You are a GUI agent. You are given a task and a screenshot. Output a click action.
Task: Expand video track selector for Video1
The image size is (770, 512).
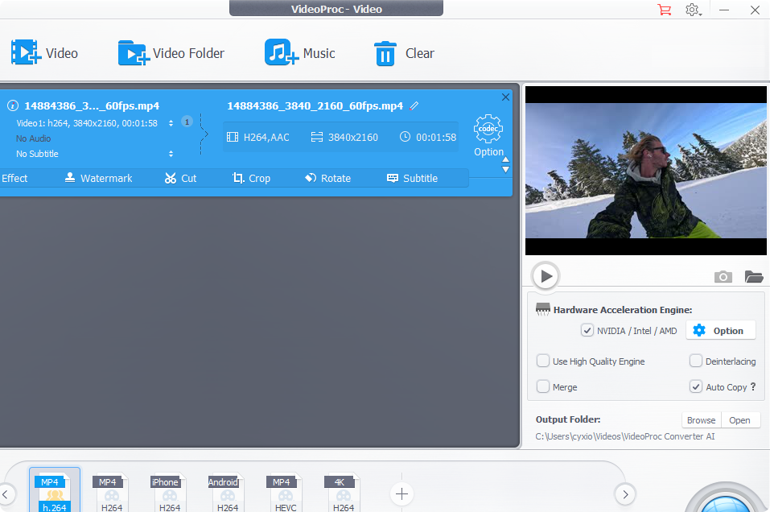pyautogui.click(x=171, y=123)
